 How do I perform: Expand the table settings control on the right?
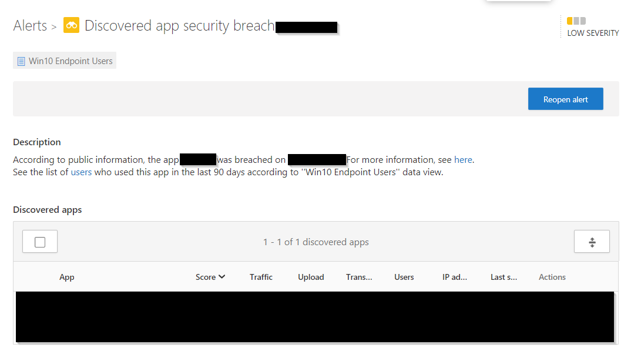592,241
